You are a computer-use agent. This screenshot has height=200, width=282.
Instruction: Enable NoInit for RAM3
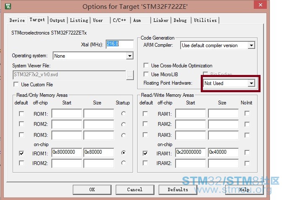247,135
